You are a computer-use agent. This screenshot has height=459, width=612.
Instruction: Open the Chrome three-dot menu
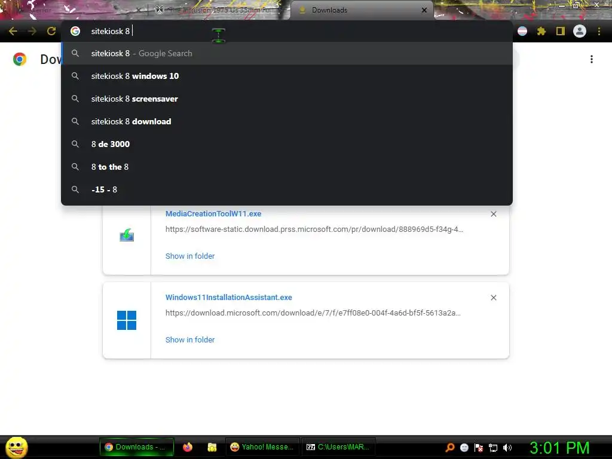(x=599, y=31)
